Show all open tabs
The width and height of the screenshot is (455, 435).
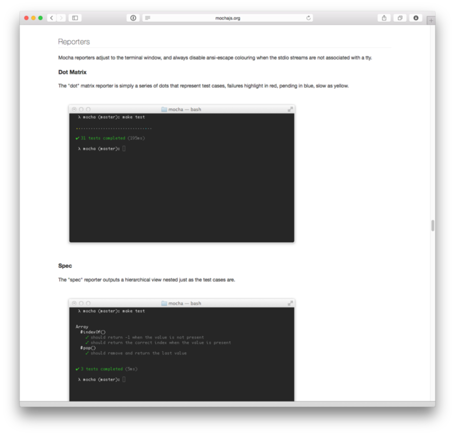400,18
